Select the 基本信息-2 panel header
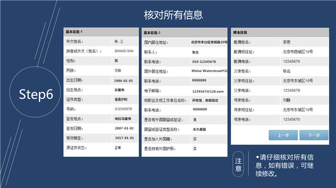 click(x=184, y=33)
